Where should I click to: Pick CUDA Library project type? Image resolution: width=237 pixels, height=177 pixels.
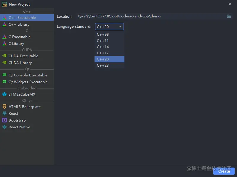(27, 63)
